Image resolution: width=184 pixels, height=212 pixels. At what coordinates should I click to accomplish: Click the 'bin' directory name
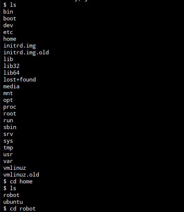(8, 12)
